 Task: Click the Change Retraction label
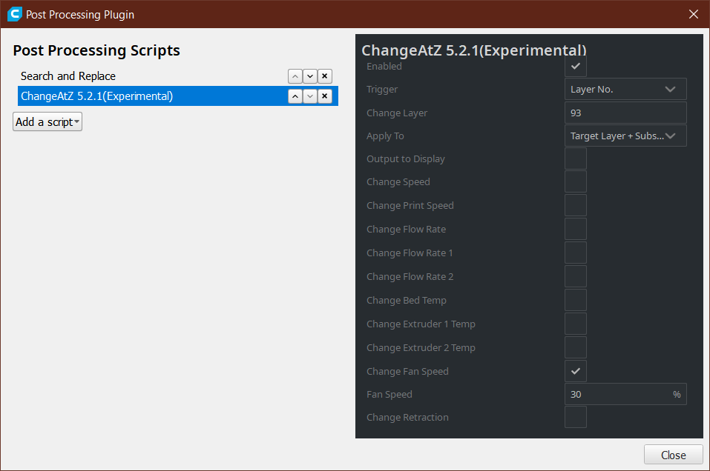tap(407, 417)
